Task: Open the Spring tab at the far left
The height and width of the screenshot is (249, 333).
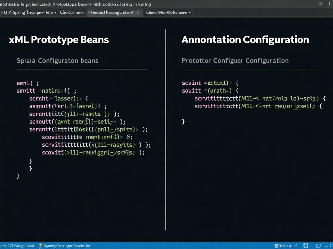Action: pyautogui.click(x=28, y=13)
